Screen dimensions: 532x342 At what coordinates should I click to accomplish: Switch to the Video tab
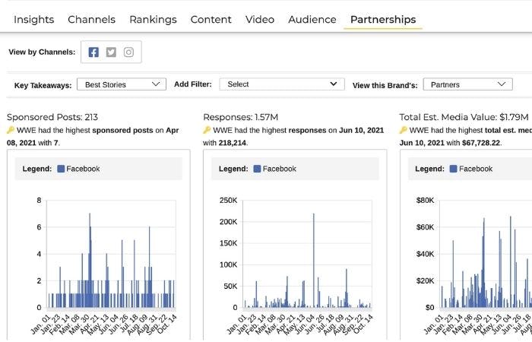[x=260, y=19]
